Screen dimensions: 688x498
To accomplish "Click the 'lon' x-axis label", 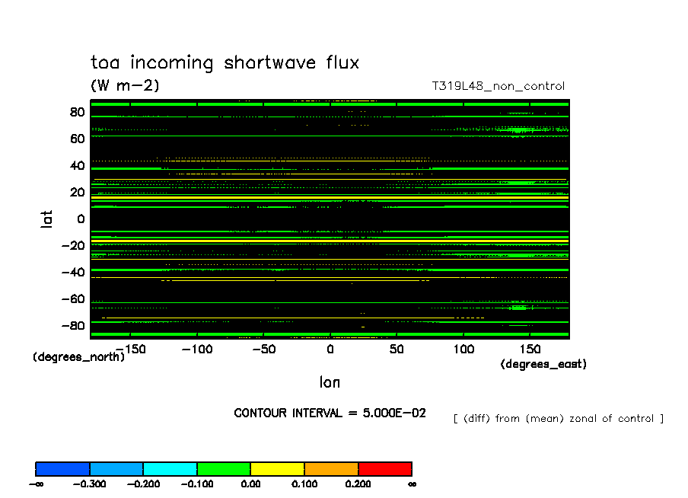I will click(330, 381).
